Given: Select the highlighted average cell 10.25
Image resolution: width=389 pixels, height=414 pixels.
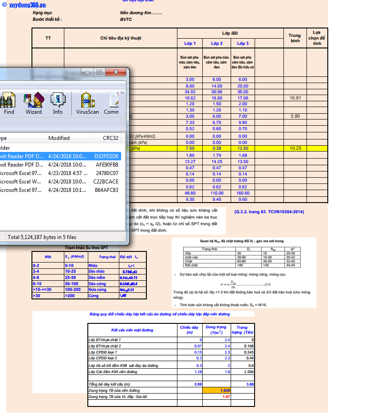Looking at the screenshot, I should [295, 148].
